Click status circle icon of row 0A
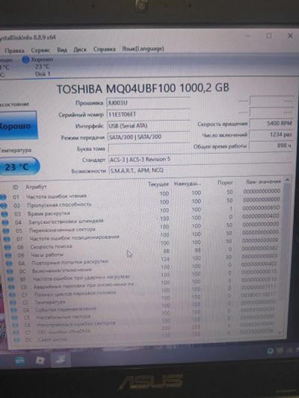 [x=9, y=264]
